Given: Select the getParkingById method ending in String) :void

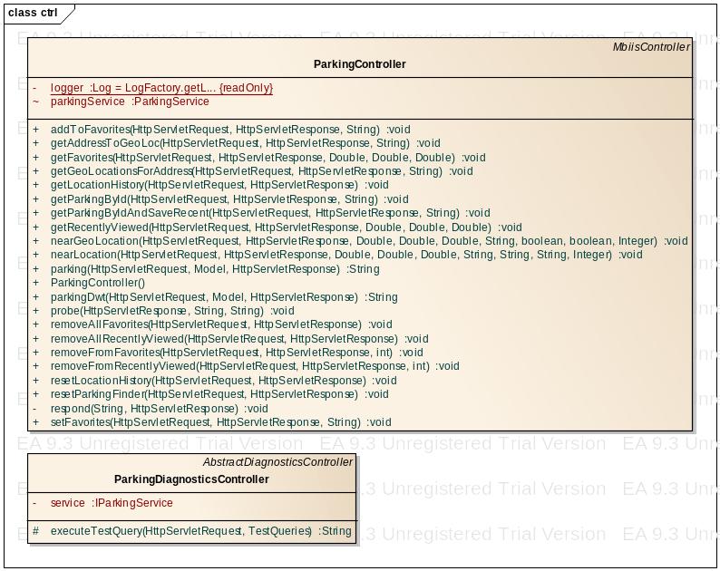Looking at the screenshot, I should point(229,199).
